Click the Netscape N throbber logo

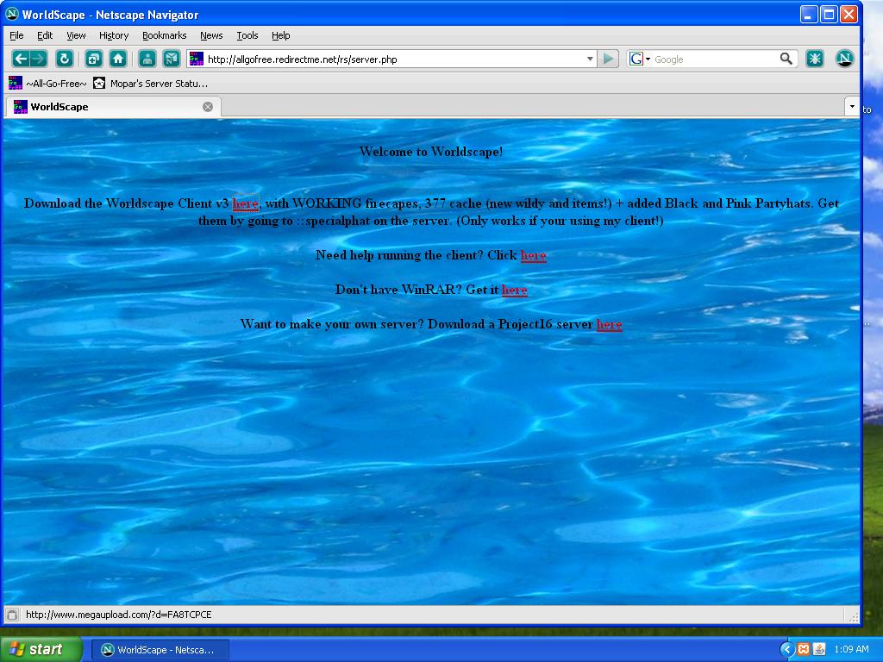point(845,58)
